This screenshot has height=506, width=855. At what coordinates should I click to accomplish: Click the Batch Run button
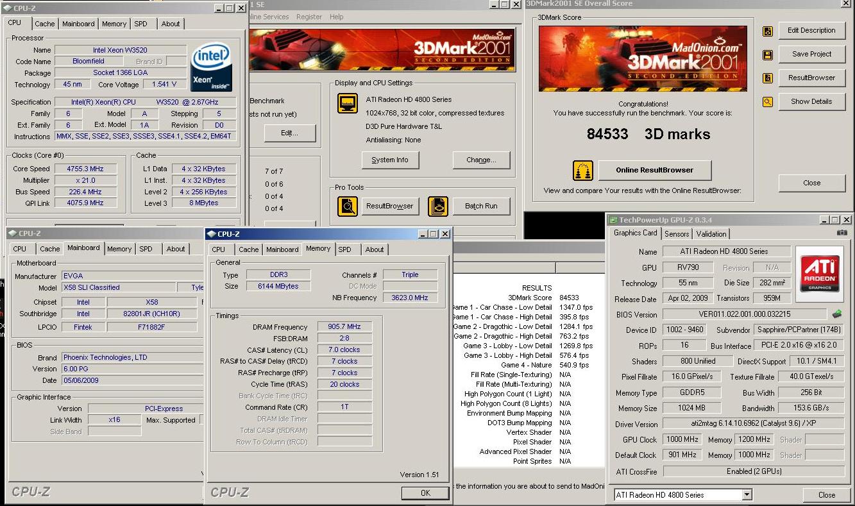pyautogui.click(x=481, y=206)
